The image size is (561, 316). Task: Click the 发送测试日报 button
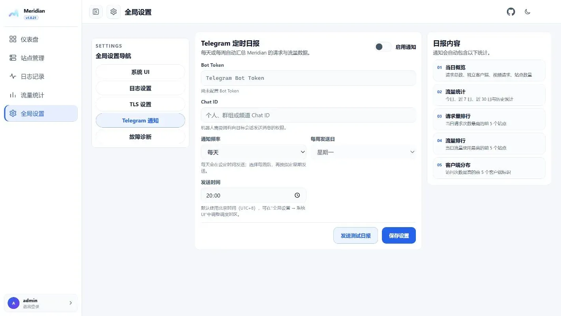(356, 235)
